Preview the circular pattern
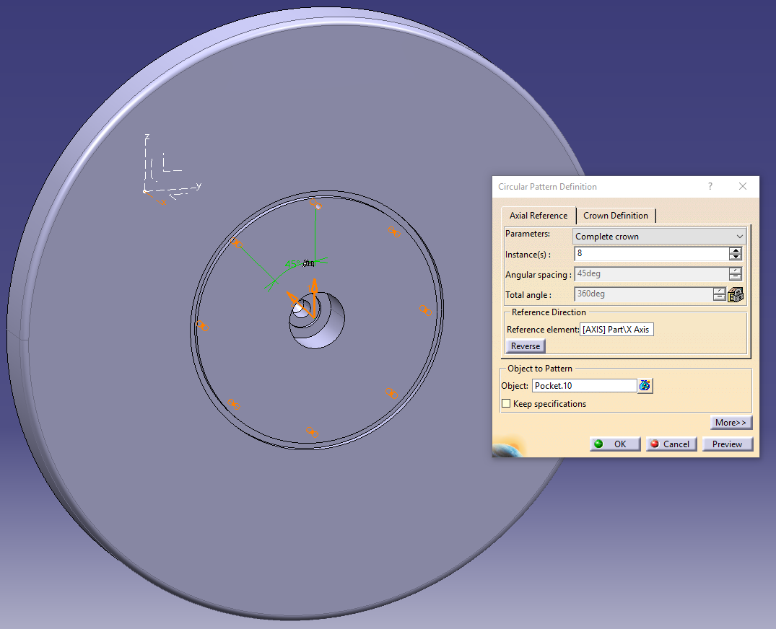Image resolution: width=776 pixels, height=629 pixels. (x=728, y=444)
